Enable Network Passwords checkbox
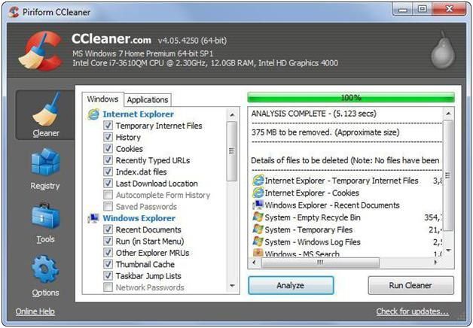This screenshot has width=473, height=328. click(x=108, y=287)
